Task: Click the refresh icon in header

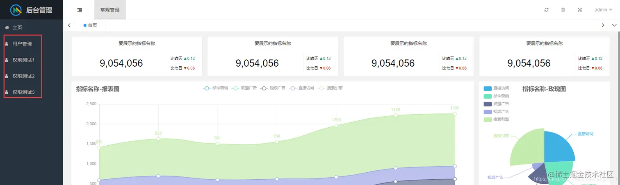Action: (546, 10)
